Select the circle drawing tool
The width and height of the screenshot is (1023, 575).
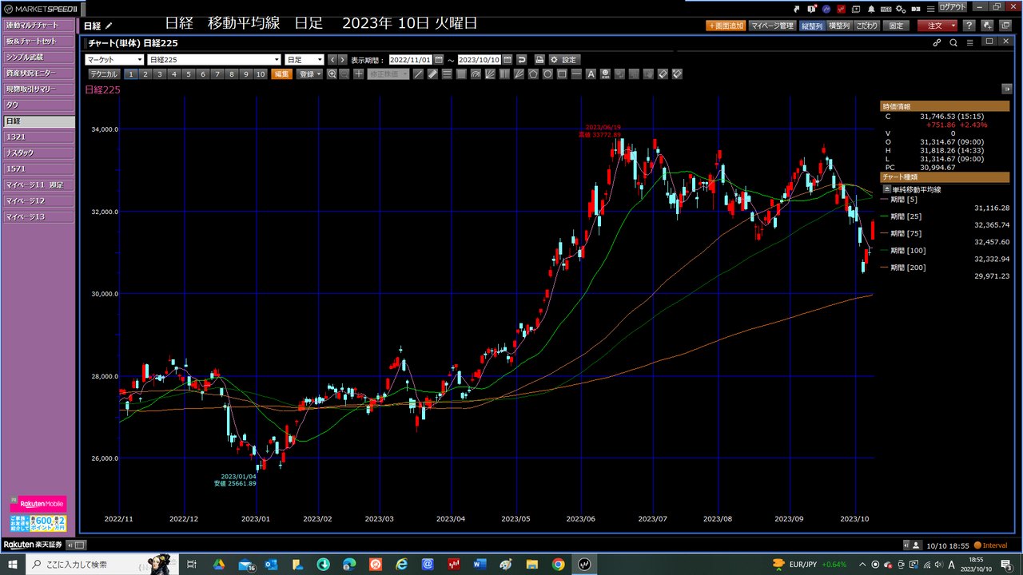click(547, 74)
